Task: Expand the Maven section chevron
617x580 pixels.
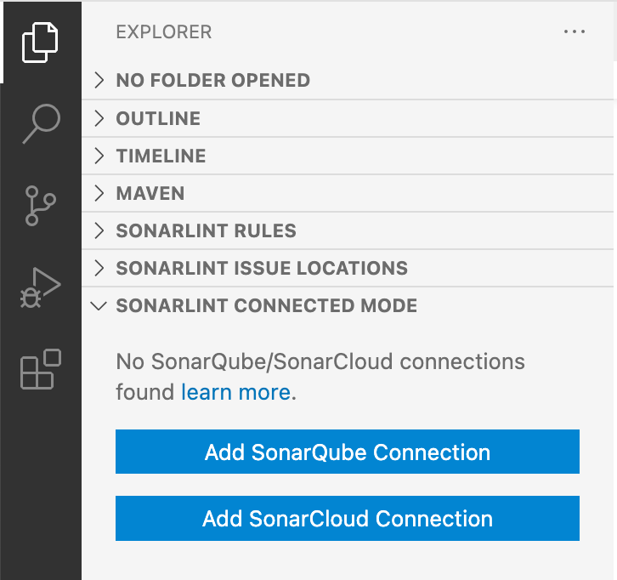Action: [x=99, y=193]
